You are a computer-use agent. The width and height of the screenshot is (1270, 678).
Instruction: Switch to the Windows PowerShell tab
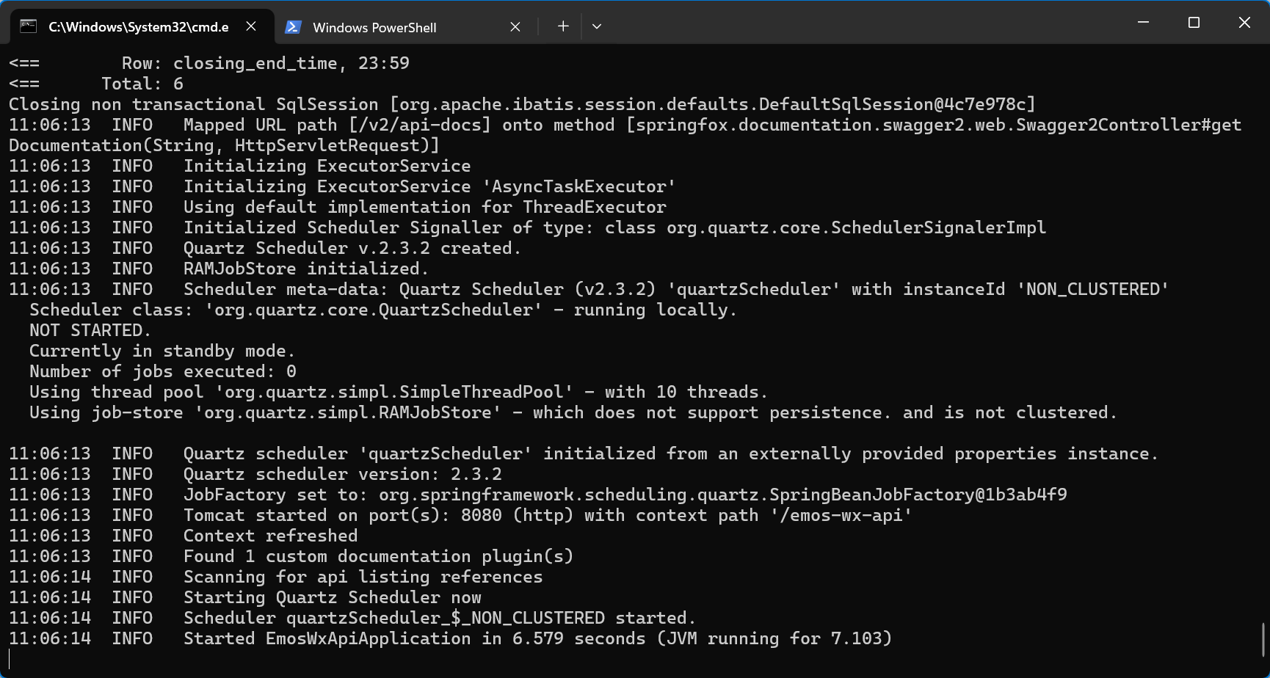click(x=374, y=27)
